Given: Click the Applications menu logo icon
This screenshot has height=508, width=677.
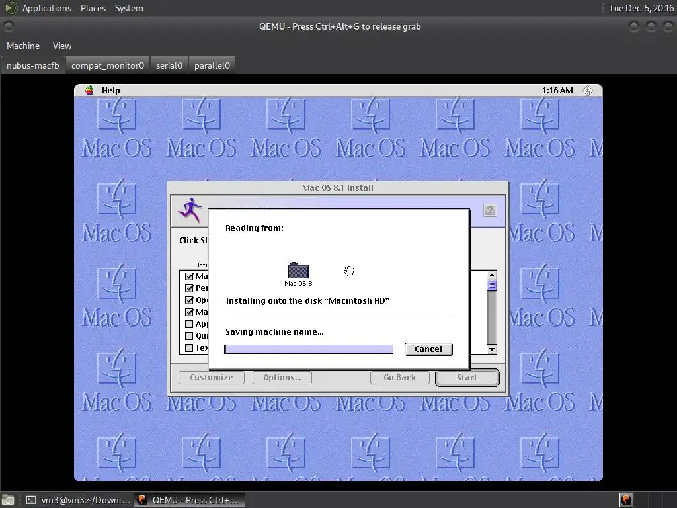Looking at the screenshot, I should (x=11, y=8).
